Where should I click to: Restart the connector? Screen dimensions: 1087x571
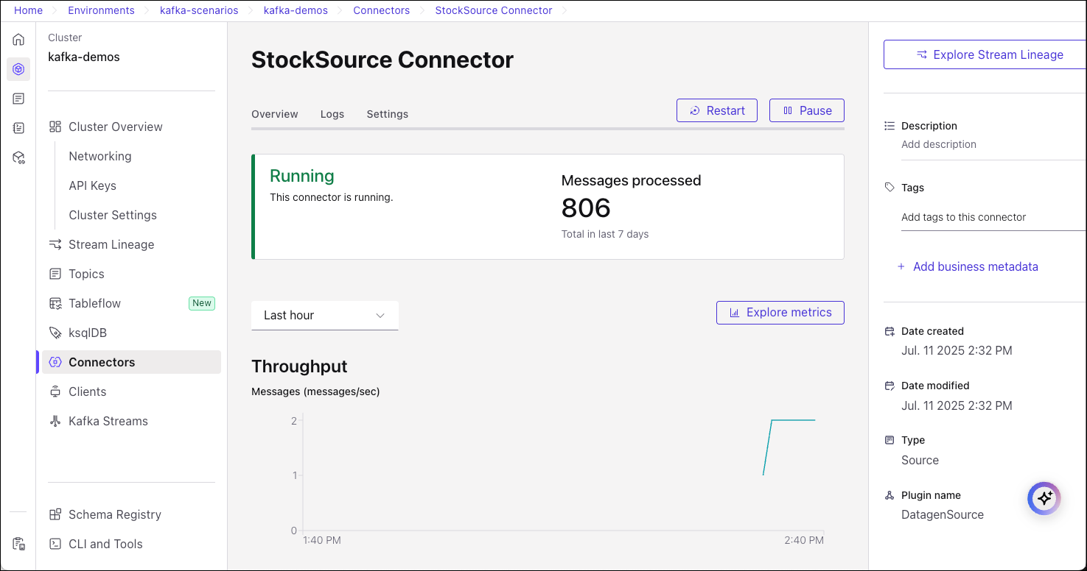(716, 110)
